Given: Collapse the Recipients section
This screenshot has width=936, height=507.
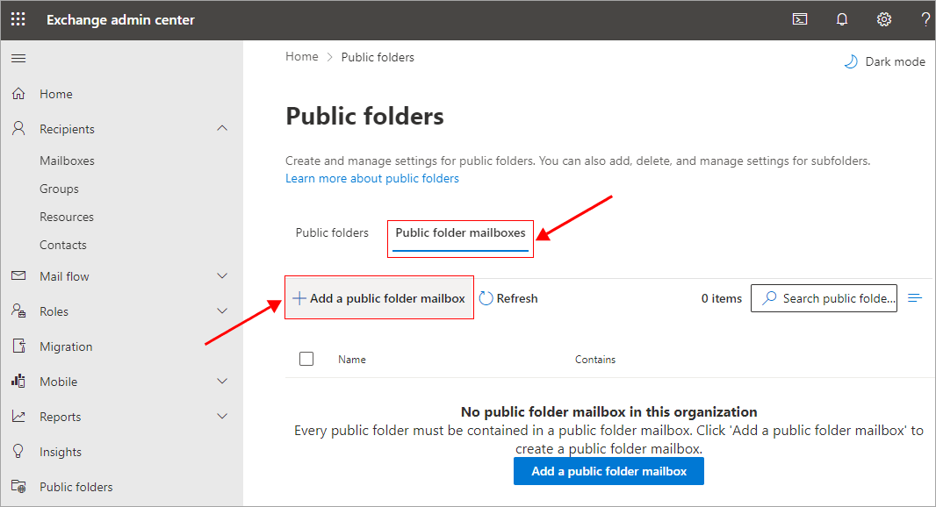Looking at the screenshot, I should tap(222, 128).
